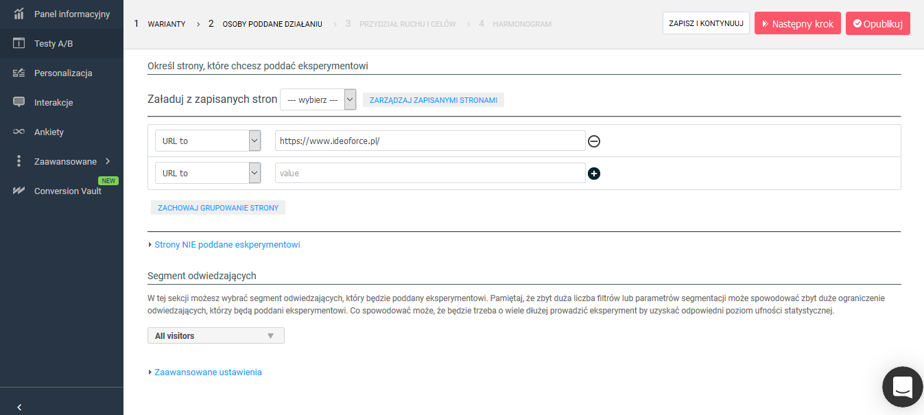Expand 'Zaawansowane ustawienia' section
924x415 pixels.
207,372
